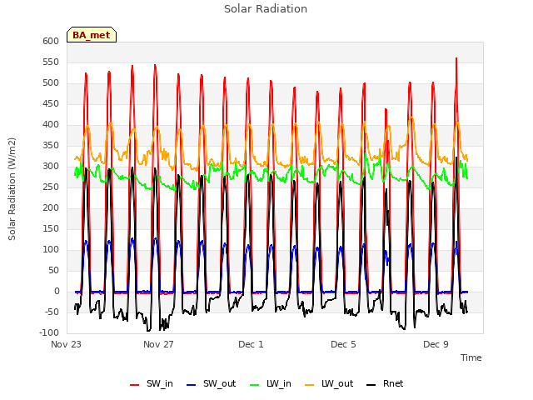This screenshot has height=400, width=533.
Task: Click the Dec 1 x-axis tick label
Action: [x=251, y=344]
